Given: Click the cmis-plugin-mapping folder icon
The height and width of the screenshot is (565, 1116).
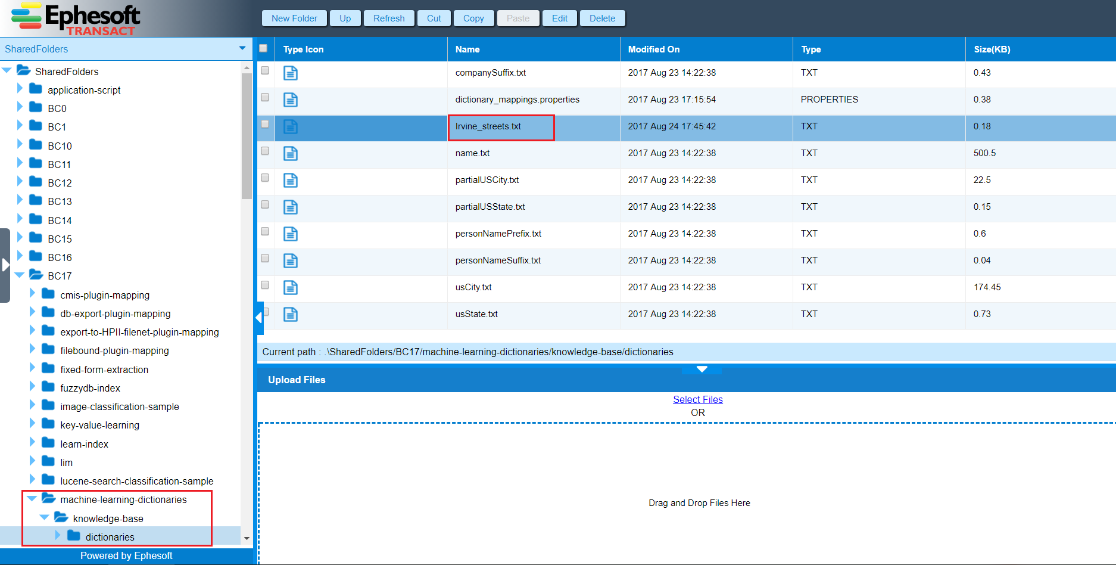Looking at the screenshot, I should click(x=48, y=294).
